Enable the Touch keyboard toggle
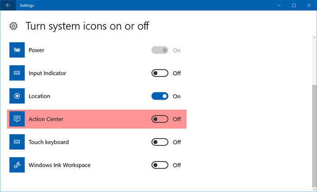 click(x=160, y=142)
